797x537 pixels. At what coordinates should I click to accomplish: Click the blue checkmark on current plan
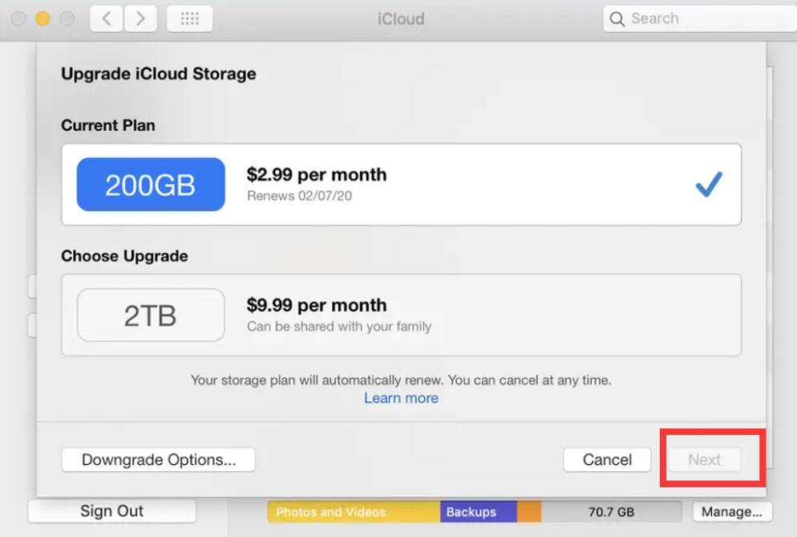coord(708,185)
